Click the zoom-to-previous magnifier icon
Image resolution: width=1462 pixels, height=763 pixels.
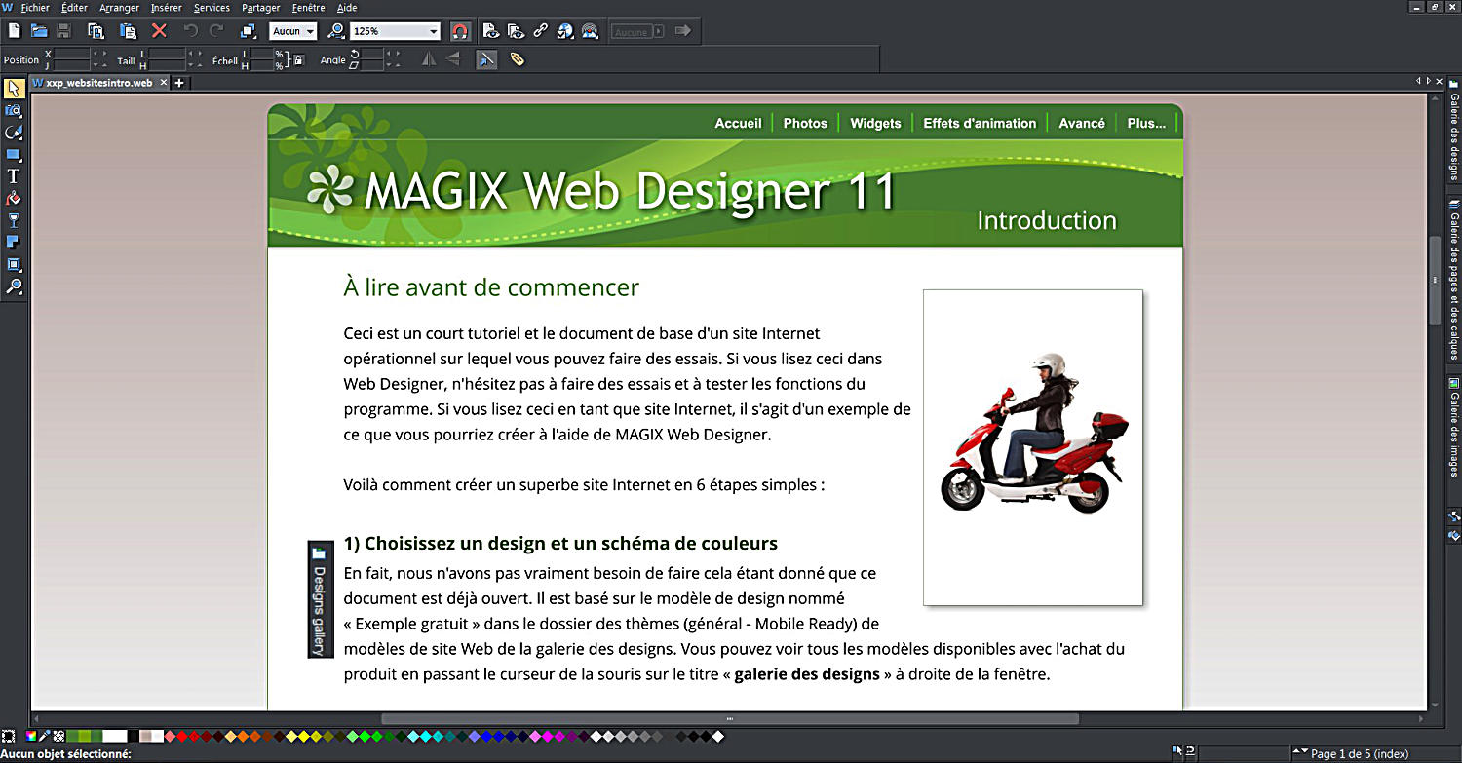(x=336, y=31)
